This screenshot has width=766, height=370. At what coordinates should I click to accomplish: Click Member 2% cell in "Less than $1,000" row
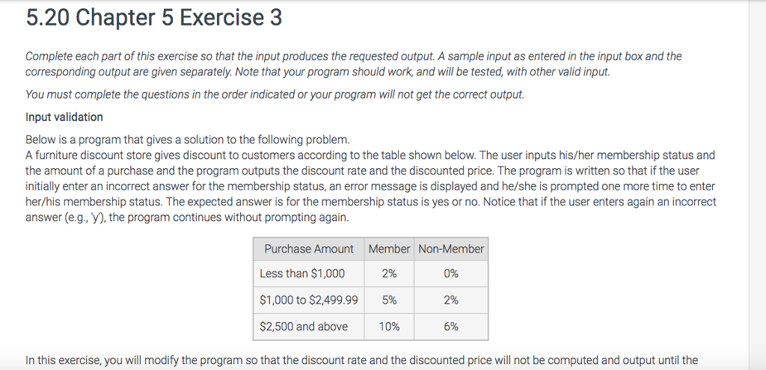pyautogui.click(x=389, y=274)
